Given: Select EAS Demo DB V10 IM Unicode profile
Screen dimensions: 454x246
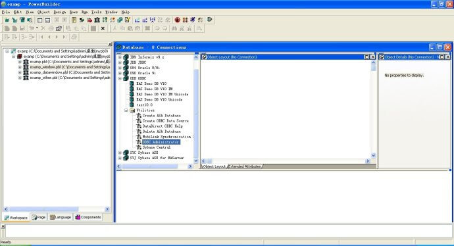Looking at the screenshot, I should pos(162,94).
